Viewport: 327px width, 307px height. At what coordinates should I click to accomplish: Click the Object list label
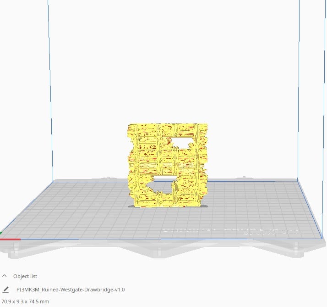[x=25, y=276]
